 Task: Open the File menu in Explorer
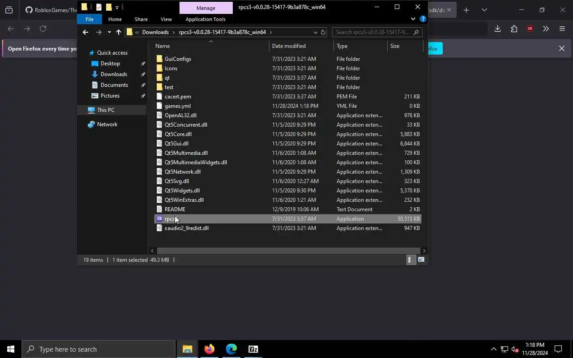tap(90, 19)
